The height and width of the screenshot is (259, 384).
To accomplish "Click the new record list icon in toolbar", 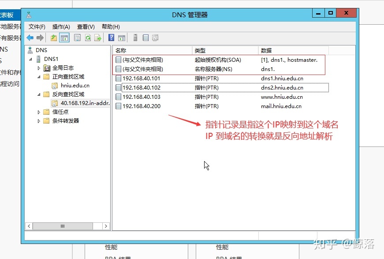I will [145, 38].
